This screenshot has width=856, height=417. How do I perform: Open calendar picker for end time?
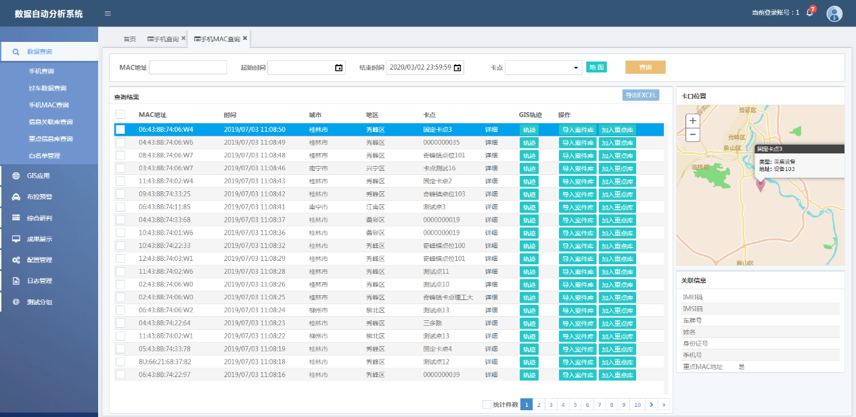tap(457, 68)
